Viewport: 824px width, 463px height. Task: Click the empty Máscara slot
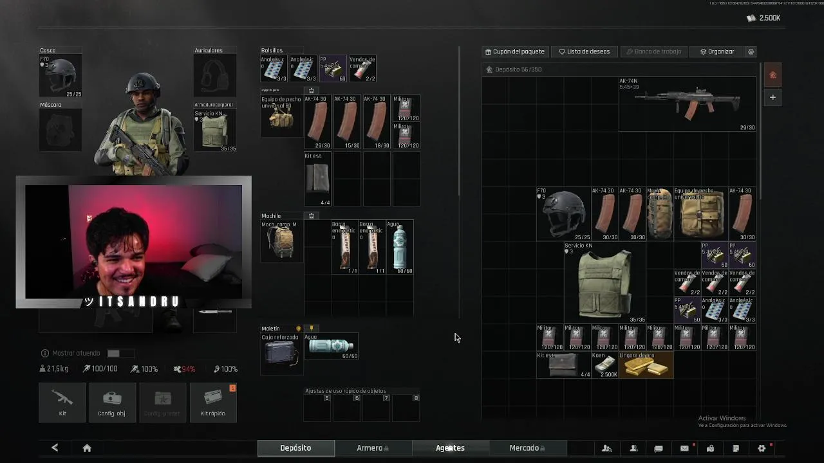pos(61,130)
